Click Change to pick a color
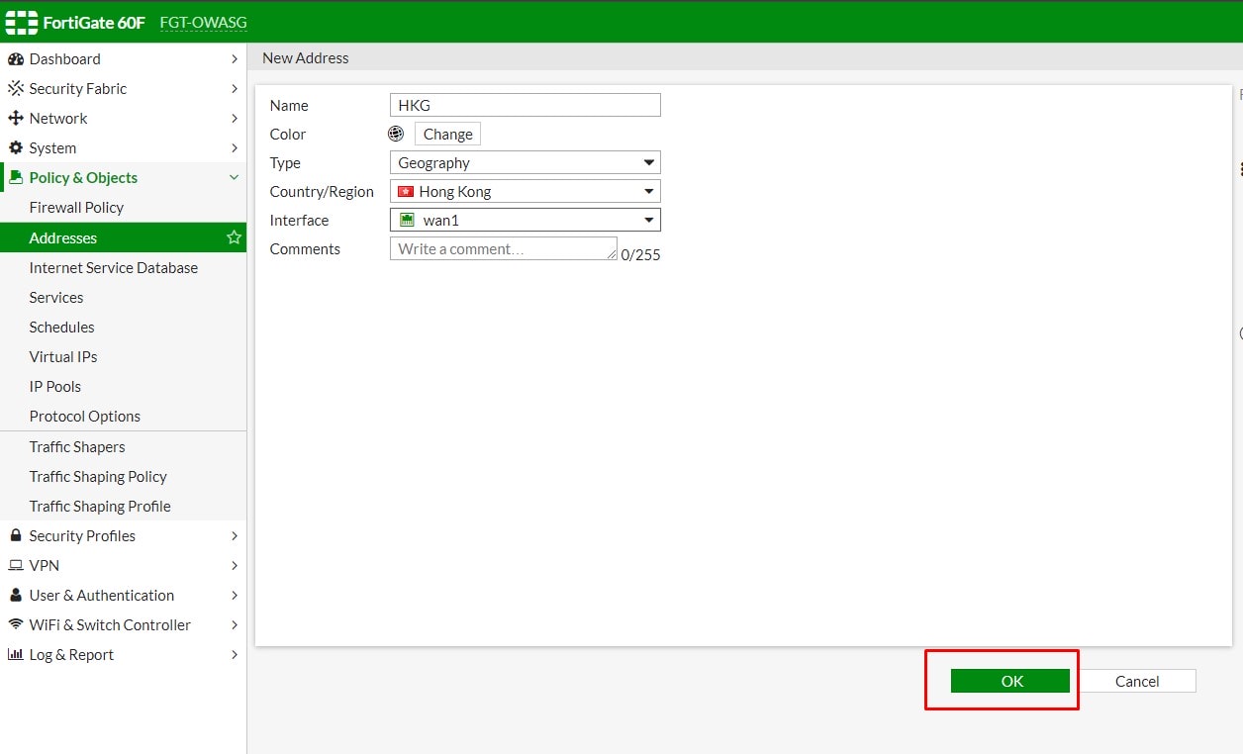The height and width of the screenshot is (754, 1243). tap(447, 134)
